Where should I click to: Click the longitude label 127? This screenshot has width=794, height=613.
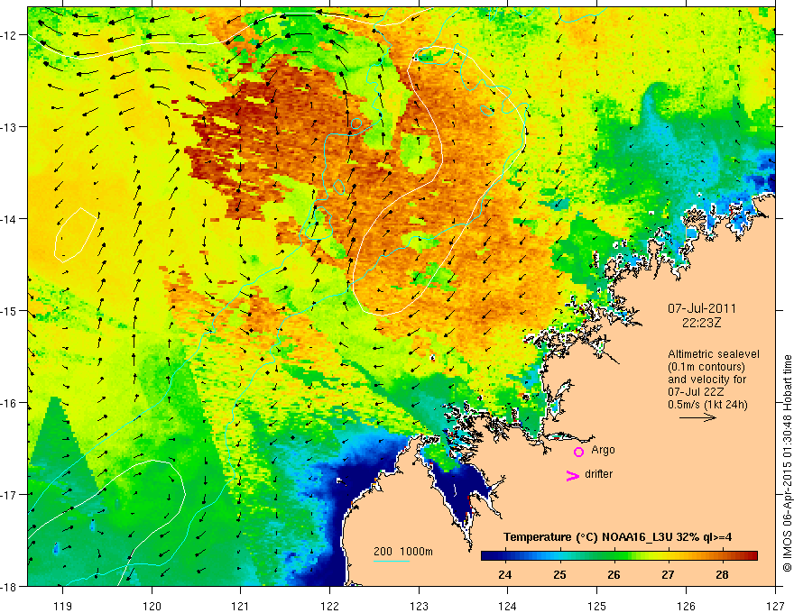(775, 606)
